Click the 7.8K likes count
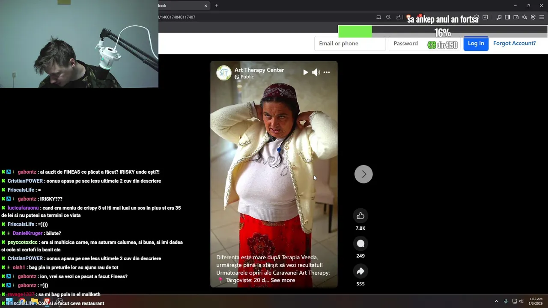 click(x=360, y=228)
